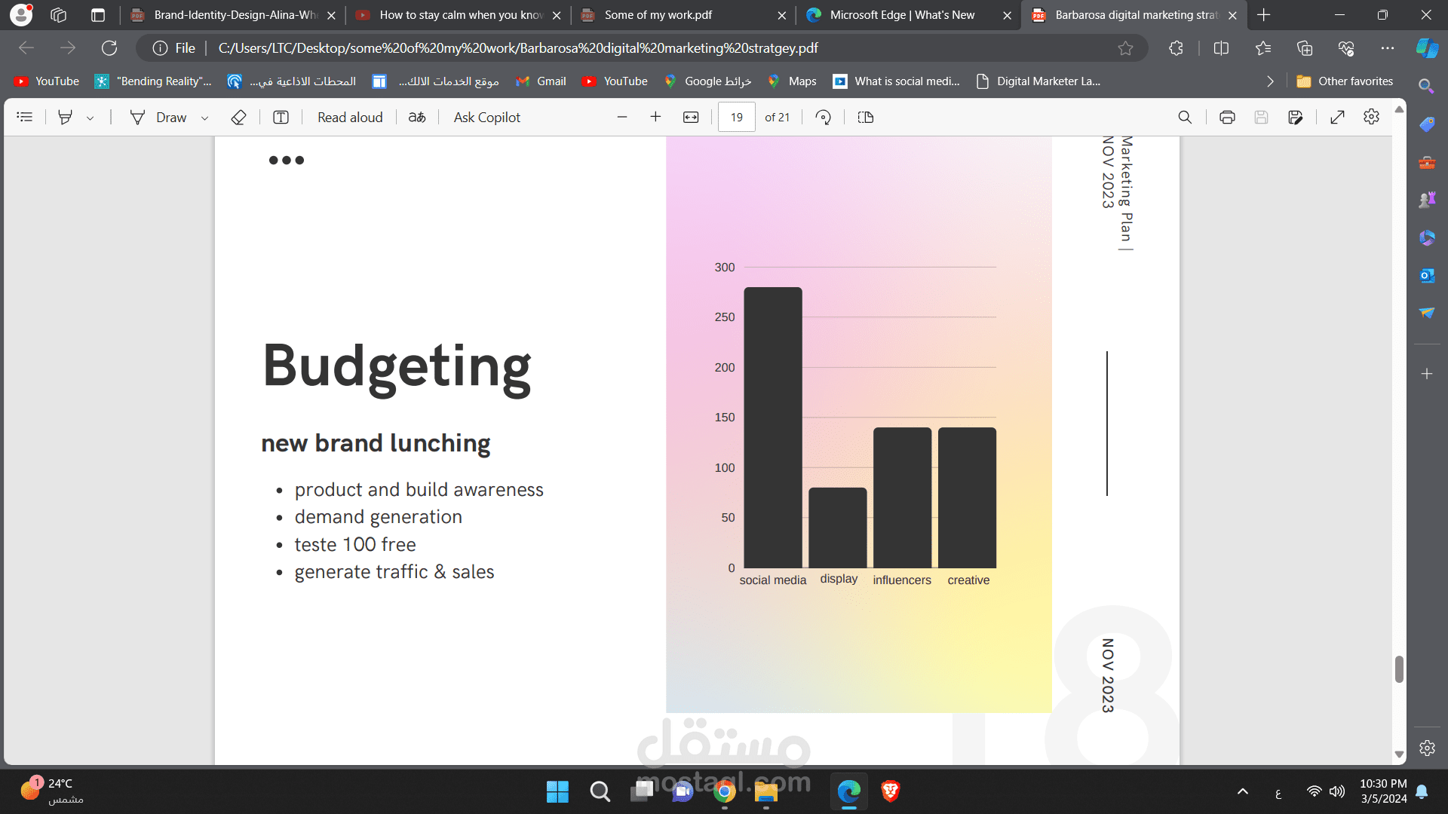Switch to the Some of my work.pdf tab
This screenshot has height=814, width=1448.
(658, 15)
